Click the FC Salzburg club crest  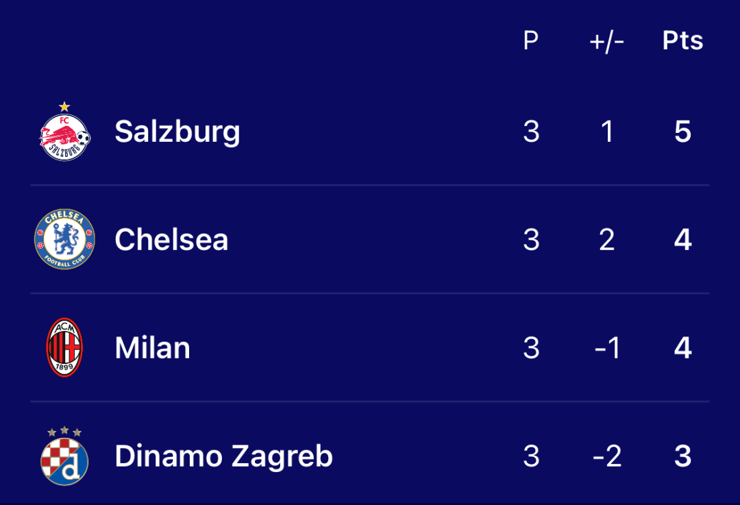64,132
